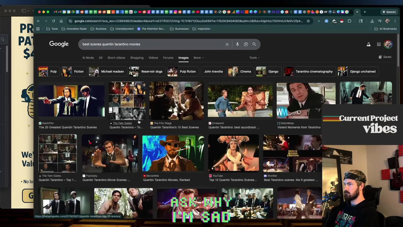The width and height of the screenshot is (403, 227).
Task: Click the Google logo
Action: (59, 44)
